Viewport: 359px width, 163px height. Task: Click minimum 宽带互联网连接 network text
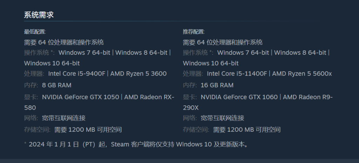(64, 118)
